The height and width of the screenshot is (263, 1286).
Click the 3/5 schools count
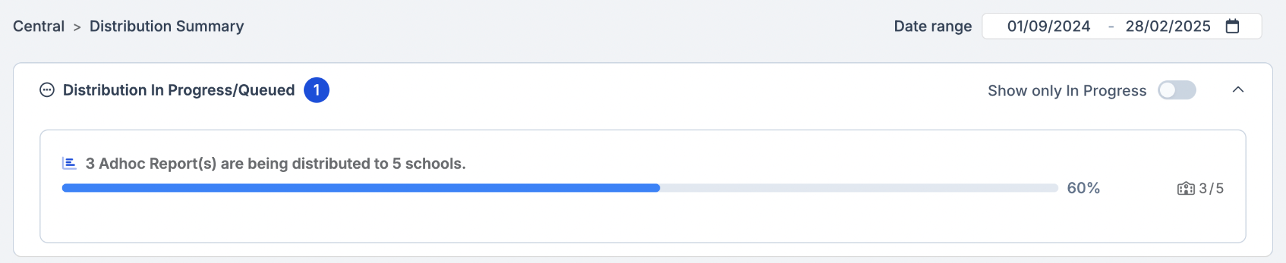click(x=1211, y=189)
